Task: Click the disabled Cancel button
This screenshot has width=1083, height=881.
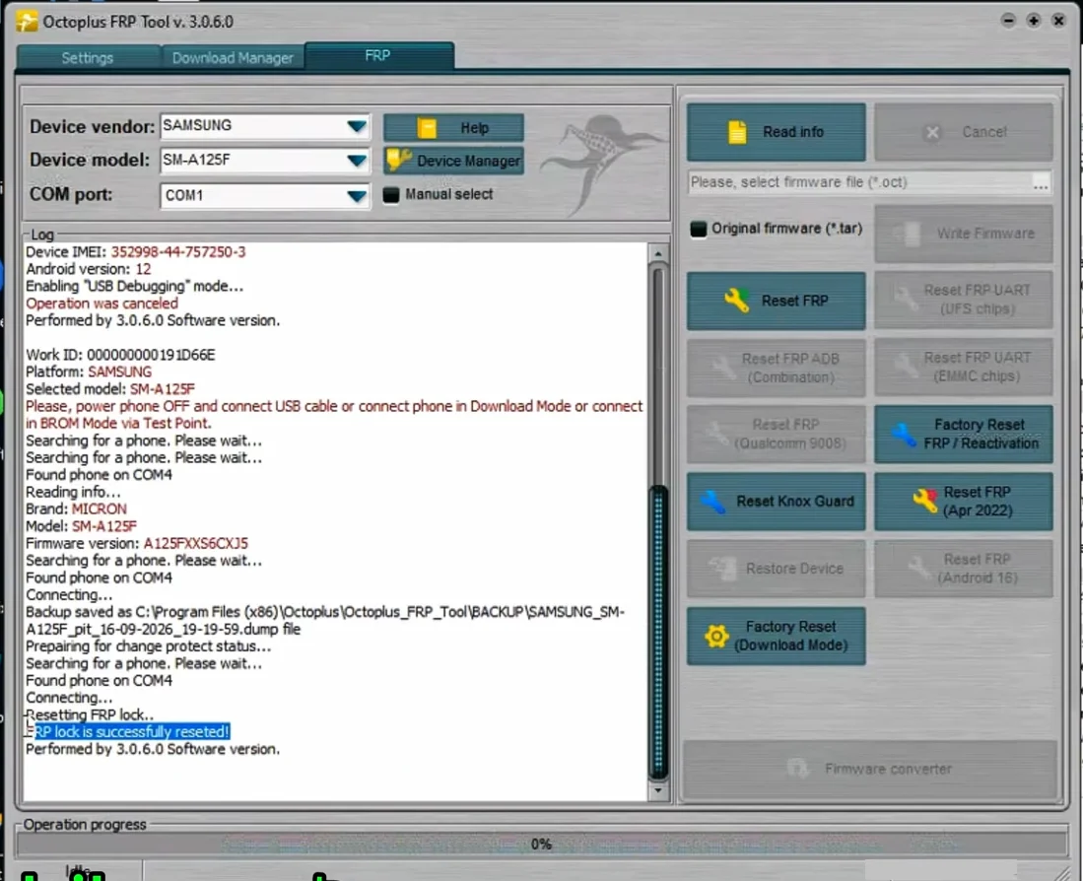Action: (x=964, y=132)
